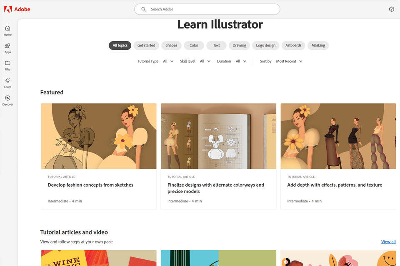This screenshot has height=266, width=400.
Task: Click into the Search Adobe field
Action: click(207, 9)
